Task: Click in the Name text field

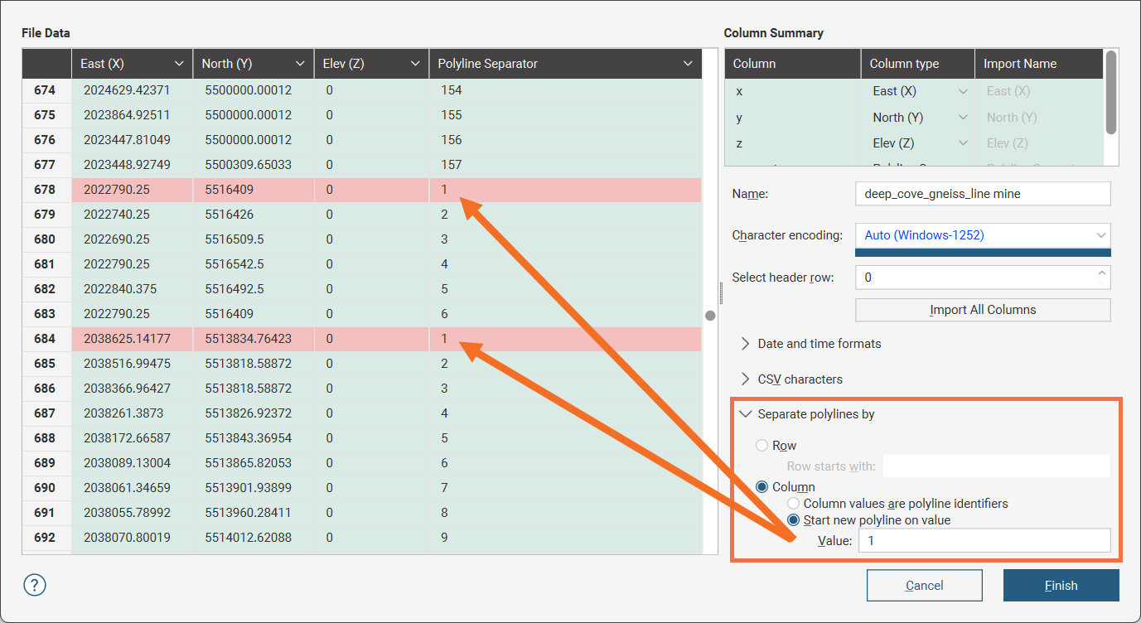Action: [982, 194]
